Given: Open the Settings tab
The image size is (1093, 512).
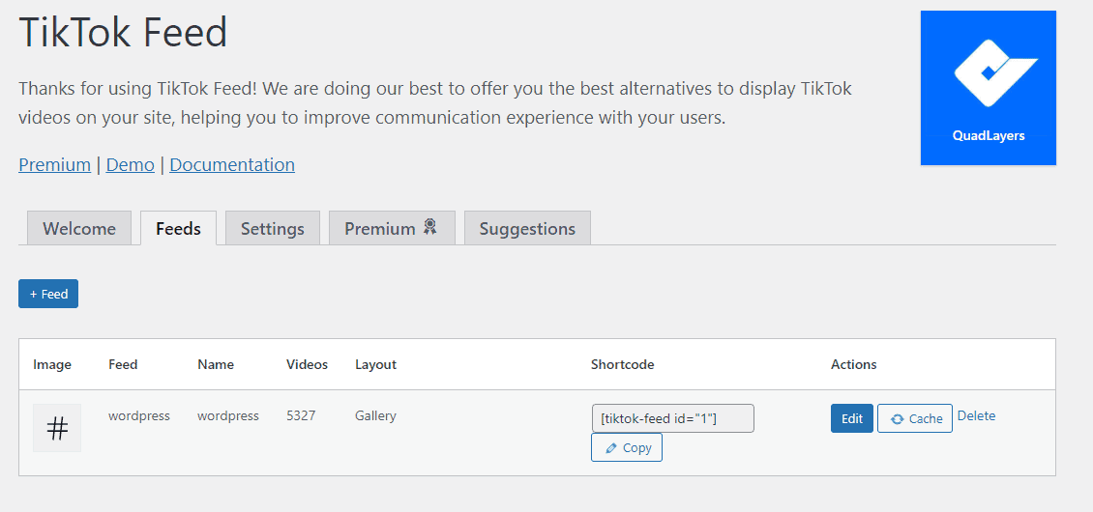Looking at the screenshot, I should click(273, 228).
